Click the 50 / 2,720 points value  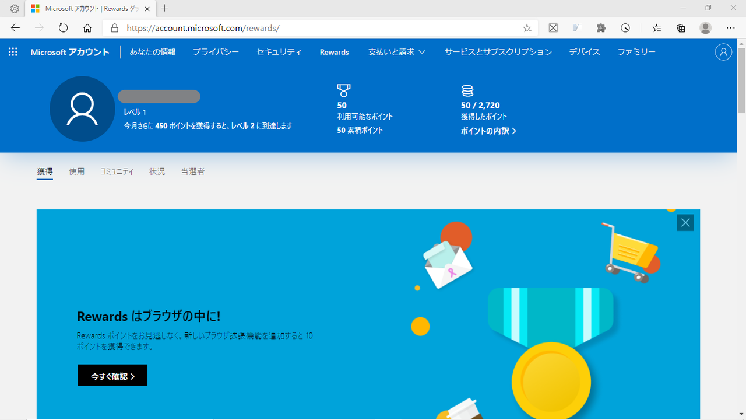pos(480,106)
